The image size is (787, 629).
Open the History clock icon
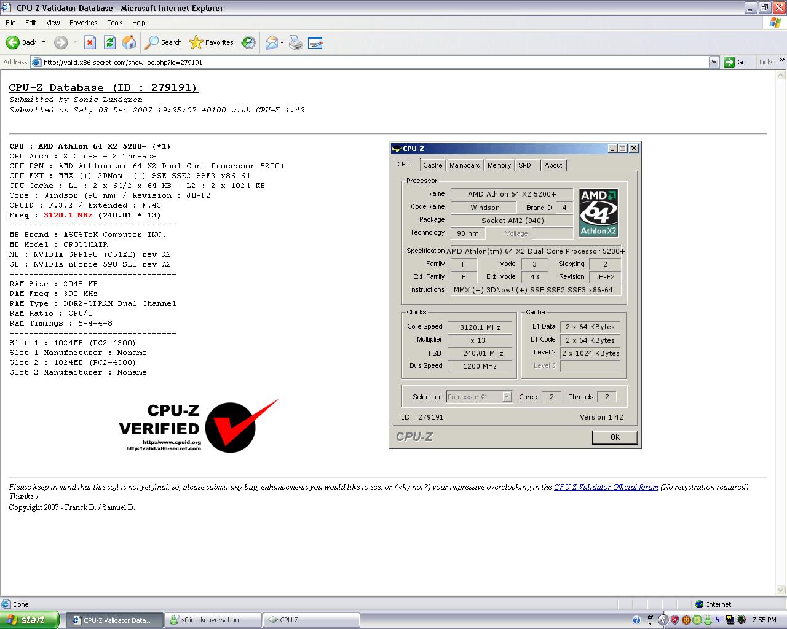tap(248, 42)
